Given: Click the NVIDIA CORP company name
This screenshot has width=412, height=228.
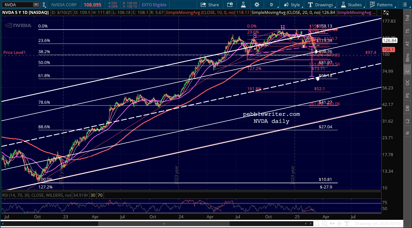Looking at the screenshot, I should tap(64, 5).
